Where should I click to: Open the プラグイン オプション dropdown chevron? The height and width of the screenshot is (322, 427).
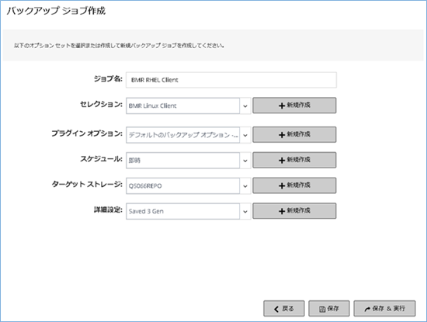point(245,135)
